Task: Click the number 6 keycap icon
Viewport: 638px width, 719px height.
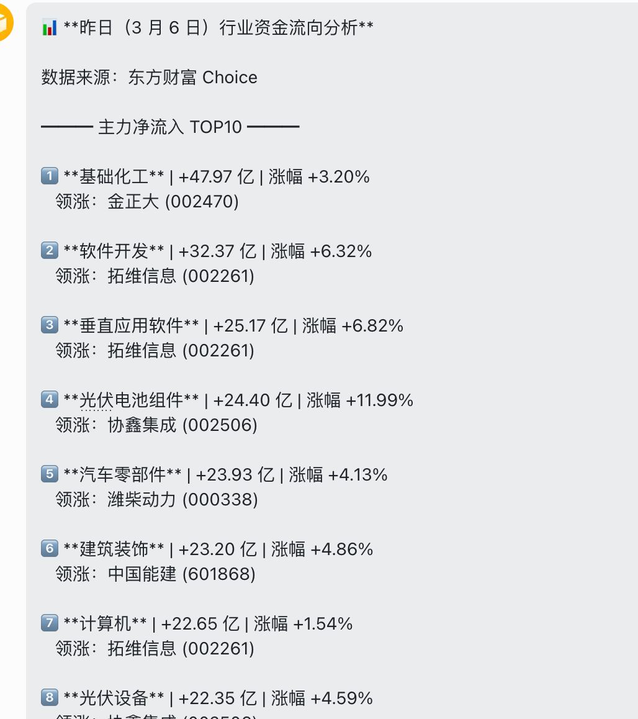Action: [x=50, y=548]
